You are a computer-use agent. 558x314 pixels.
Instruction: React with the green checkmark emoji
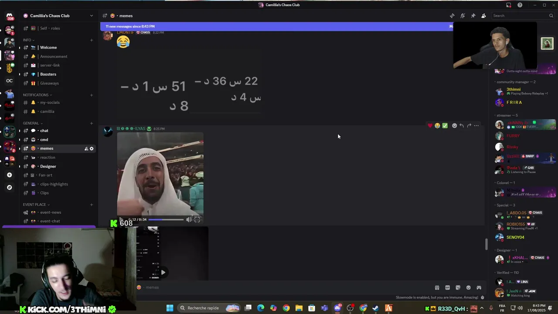pyautogui.click(x=445, y=126)
